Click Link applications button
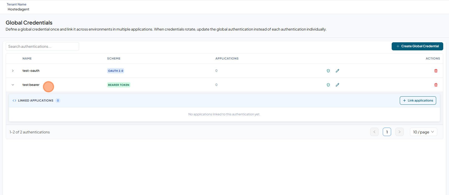This screenshot has height=195, width=449. coord(418,101)
